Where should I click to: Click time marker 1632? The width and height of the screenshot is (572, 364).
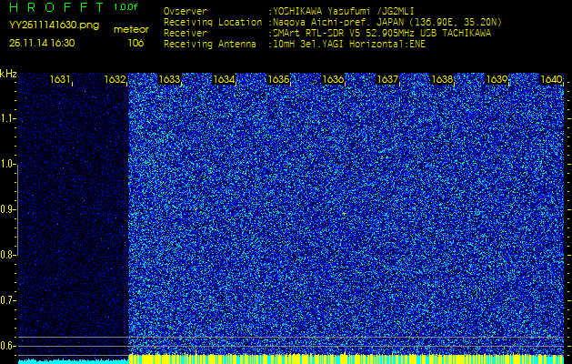115,79
